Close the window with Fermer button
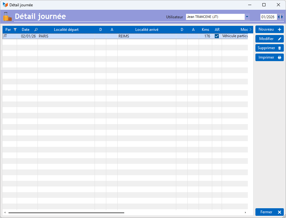 tap(269, 212)
